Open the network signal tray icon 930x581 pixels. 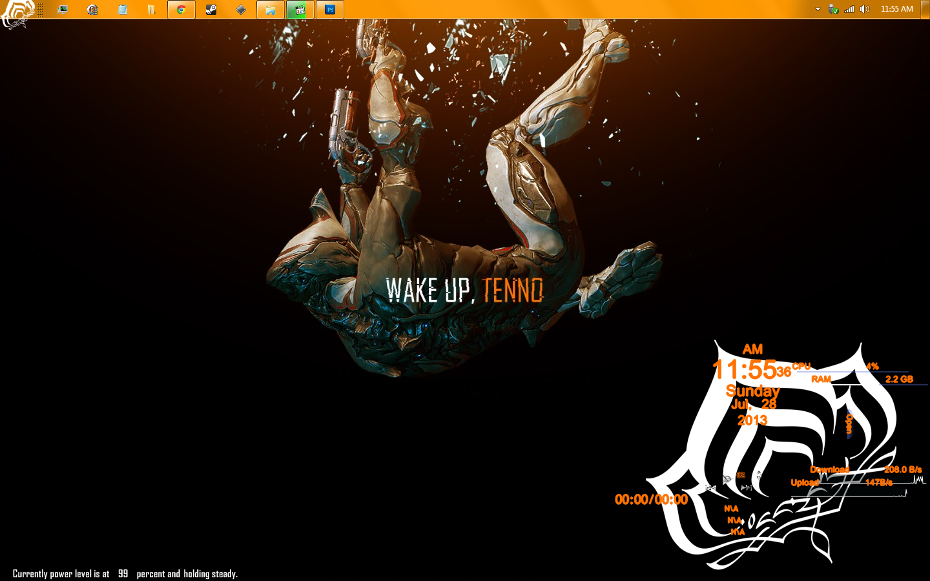click(849, 9)
